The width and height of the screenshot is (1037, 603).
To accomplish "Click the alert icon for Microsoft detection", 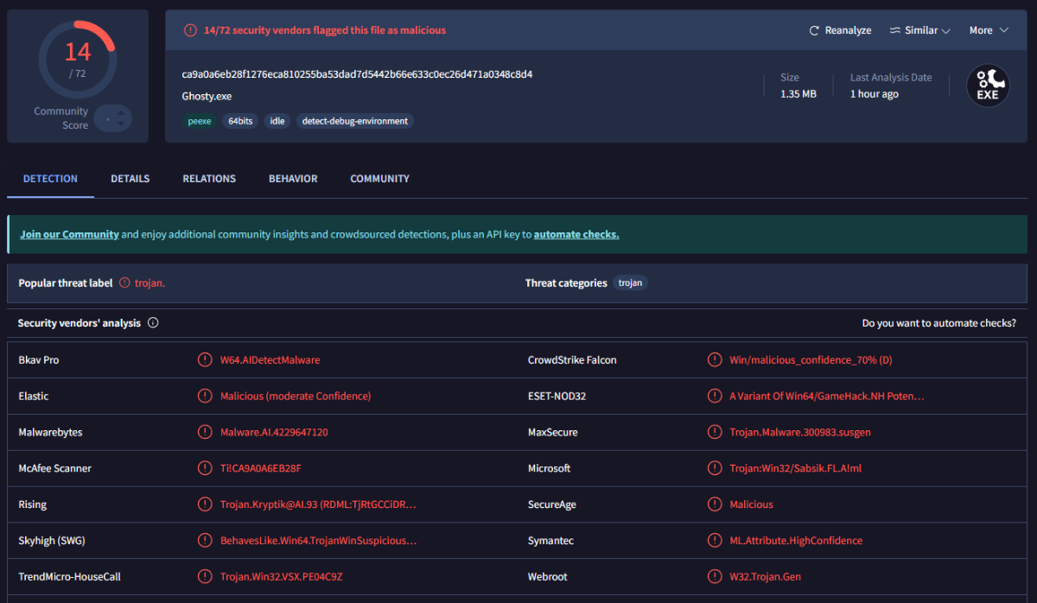I will click(715, 468).
